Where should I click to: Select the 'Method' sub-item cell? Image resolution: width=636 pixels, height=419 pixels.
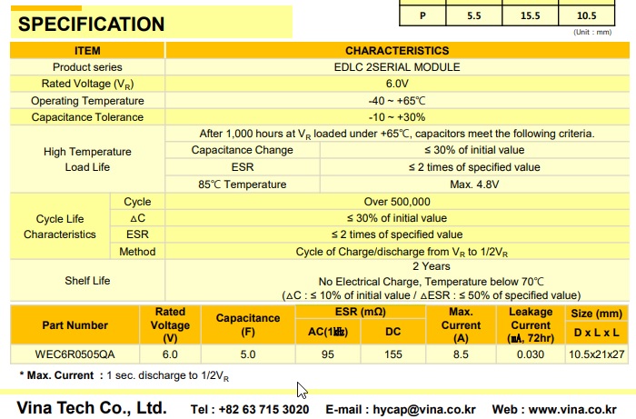pyautogui.click(x=137, y=252)
